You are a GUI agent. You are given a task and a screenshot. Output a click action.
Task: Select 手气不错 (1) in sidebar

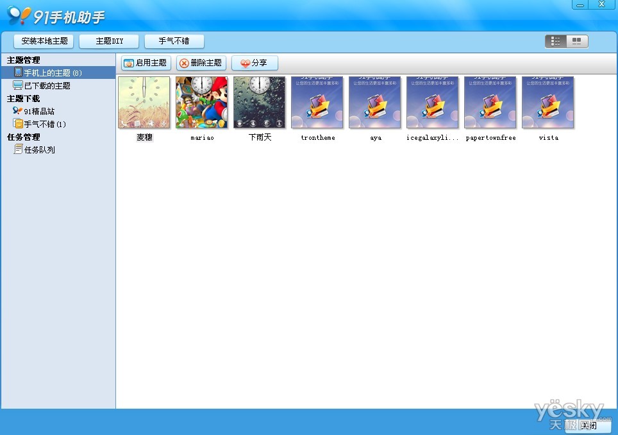click(x=45, y=124)
